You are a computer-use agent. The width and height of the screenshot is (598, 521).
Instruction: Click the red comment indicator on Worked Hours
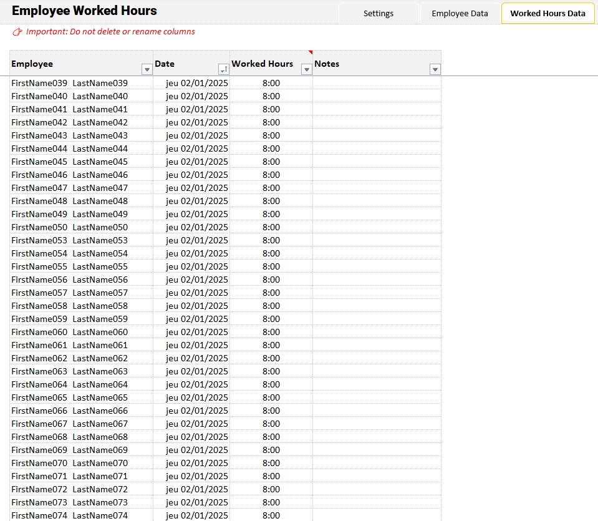(x=310, y=52)
